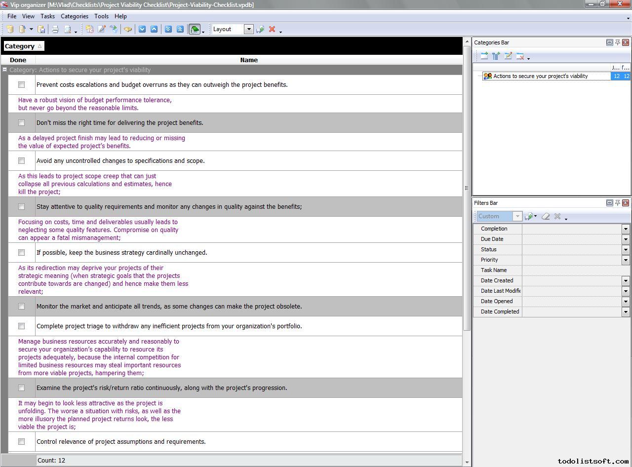Click the add subcategory tree icon
The image size is (632, 467).
(496, 56)
